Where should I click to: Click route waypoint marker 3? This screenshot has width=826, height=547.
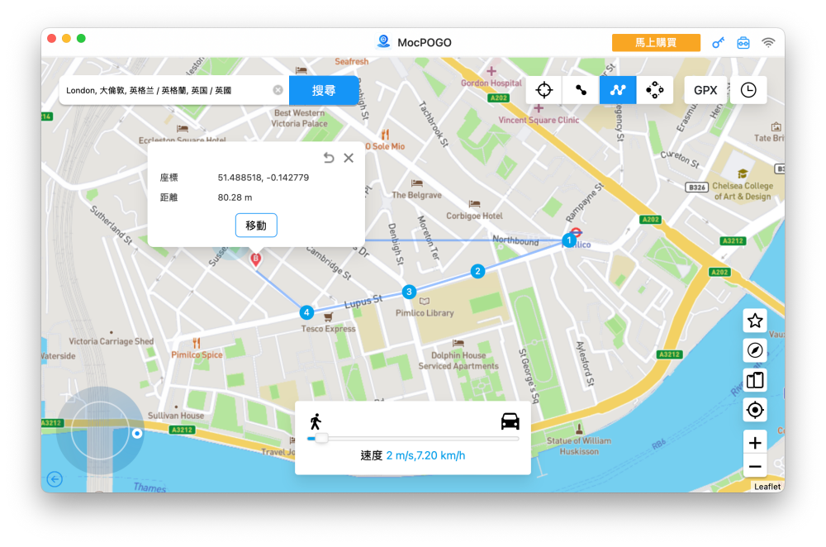pyautogui.click(x=409, y=292)
